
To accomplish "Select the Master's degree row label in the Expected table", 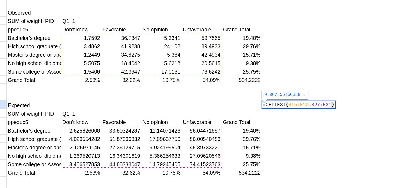I will [x=34, y=148].
